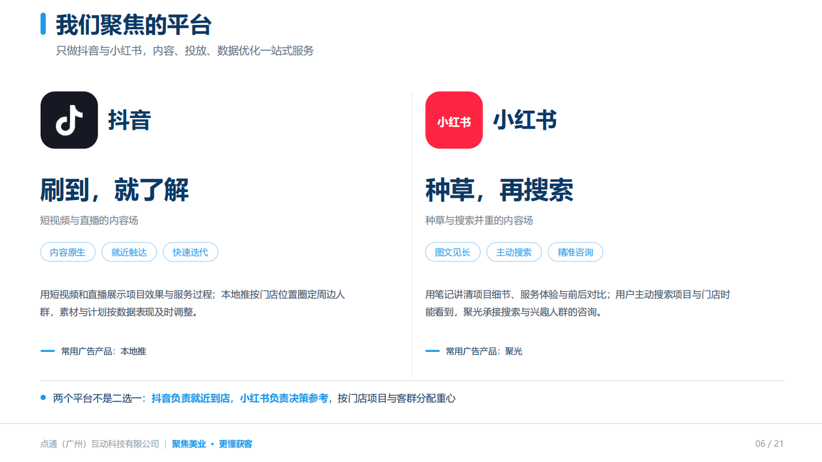Click the 抖音 platform name heading
This screenshot has width=822, height=462.
point(129,120)
